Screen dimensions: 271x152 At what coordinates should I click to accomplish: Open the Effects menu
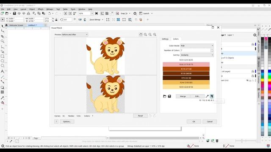click(41, 9)
